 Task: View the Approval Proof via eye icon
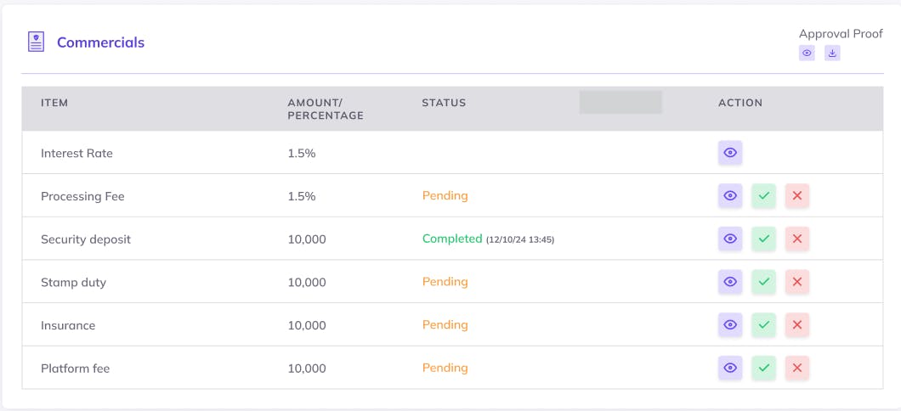point(807,53)
